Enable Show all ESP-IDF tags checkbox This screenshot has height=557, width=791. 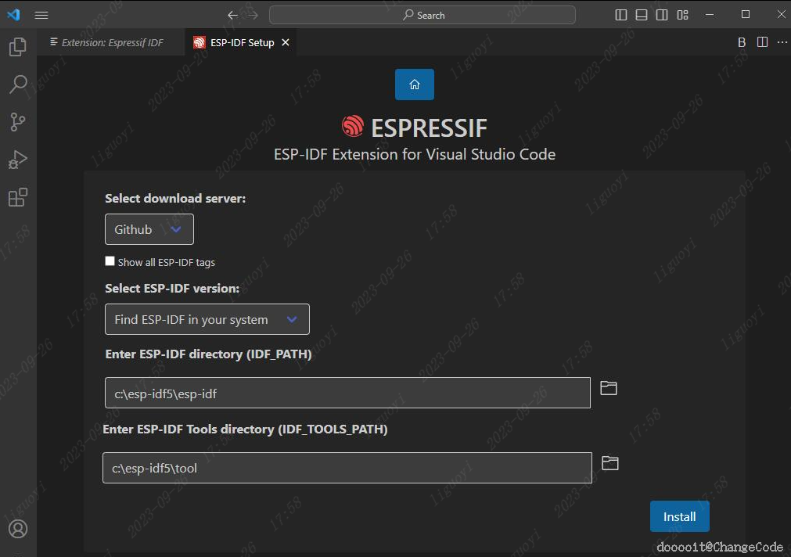[110, 261]
